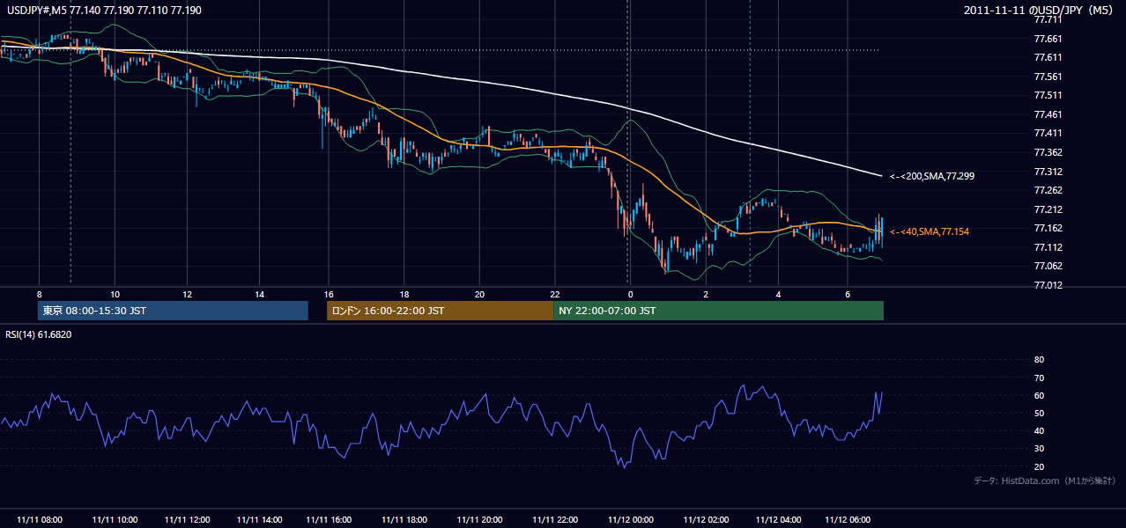Click the 77.162 price axis label

[1048, 228]
